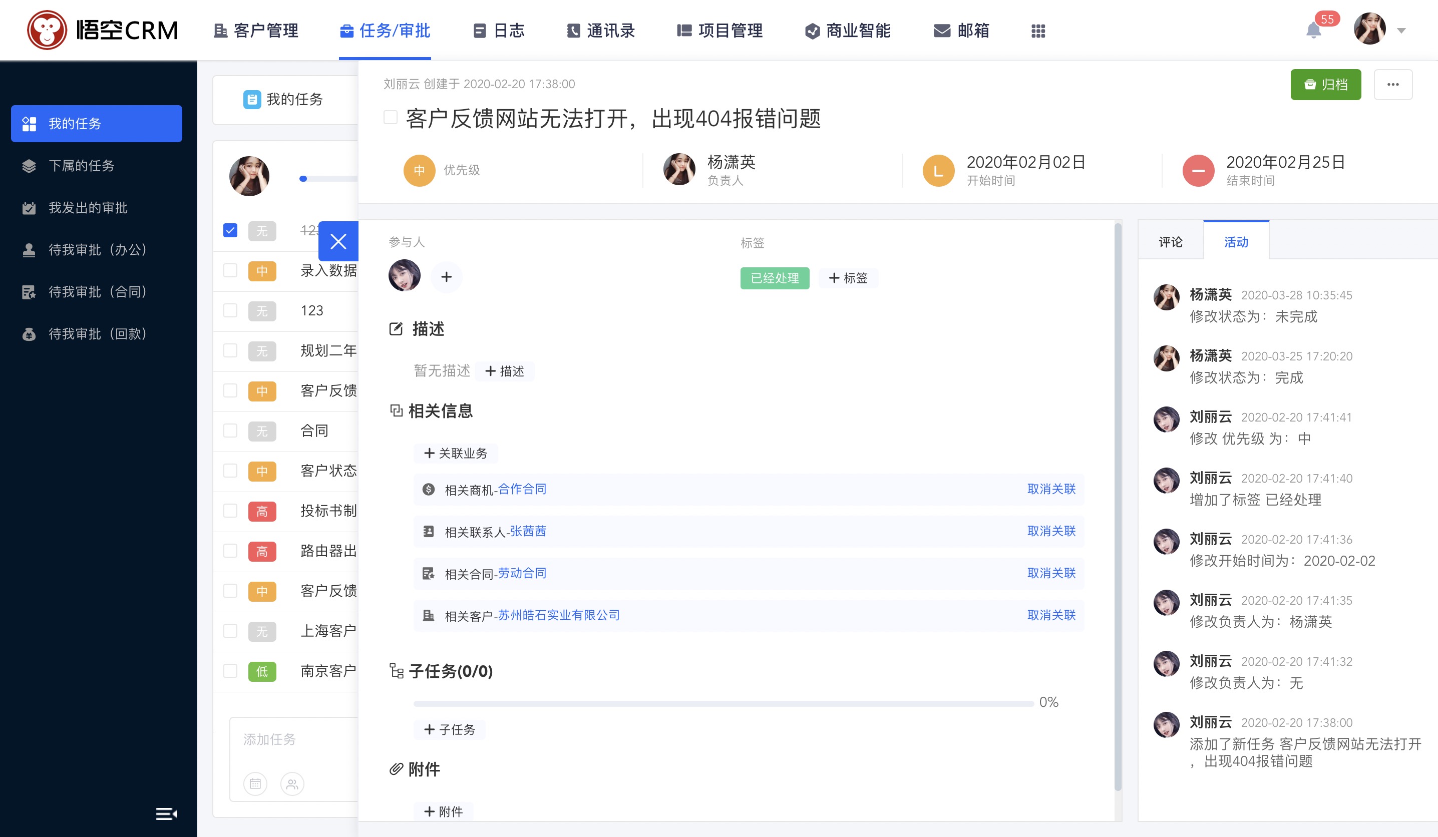
Task: Open 商业智能 in top navigation
Action: (x=847, y=30)
